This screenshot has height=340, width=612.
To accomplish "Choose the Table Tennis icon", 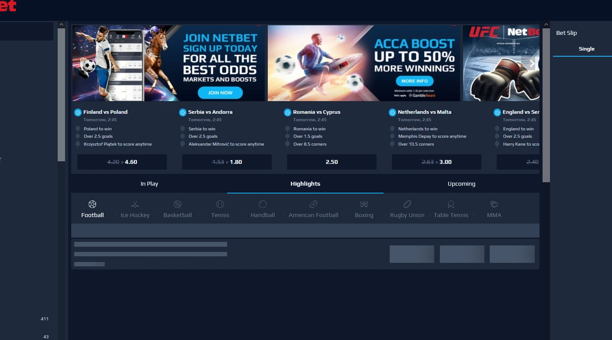I will 451,204.
